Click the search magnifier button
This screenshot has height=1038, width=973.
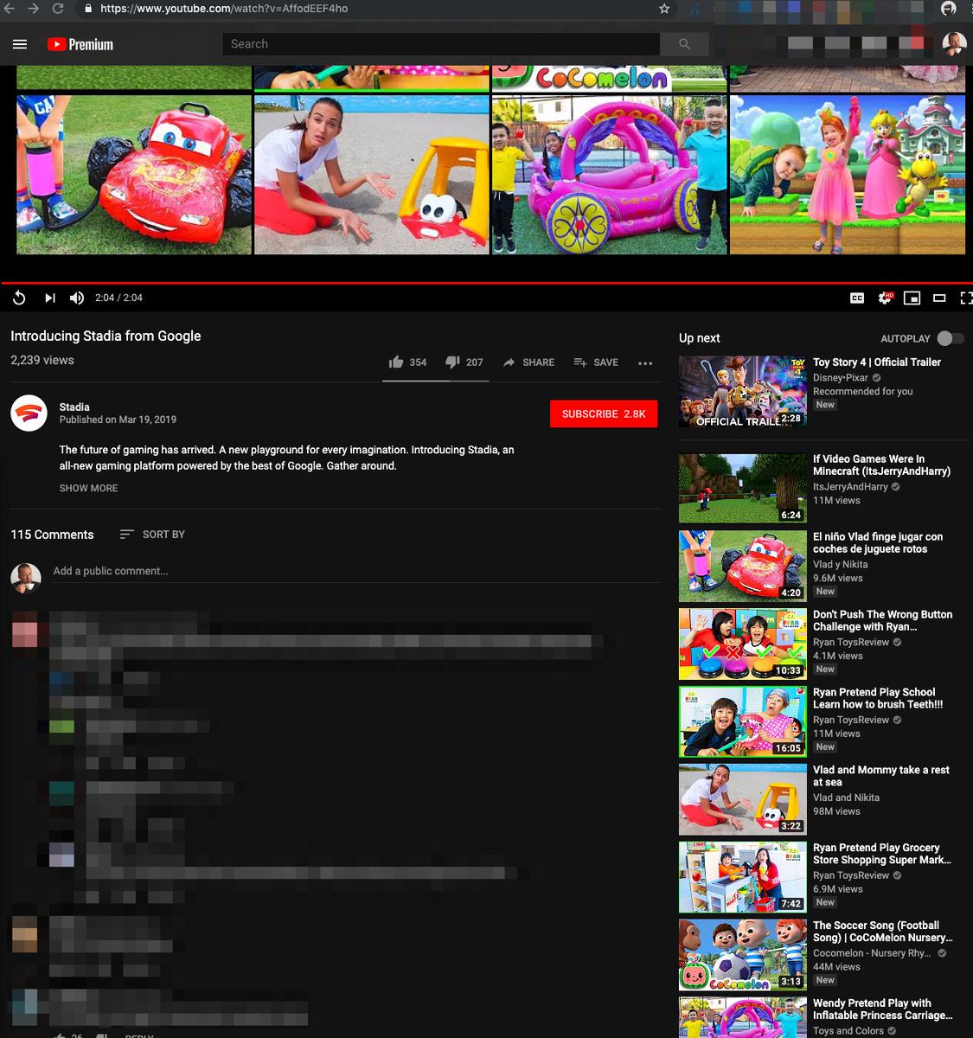684,44
